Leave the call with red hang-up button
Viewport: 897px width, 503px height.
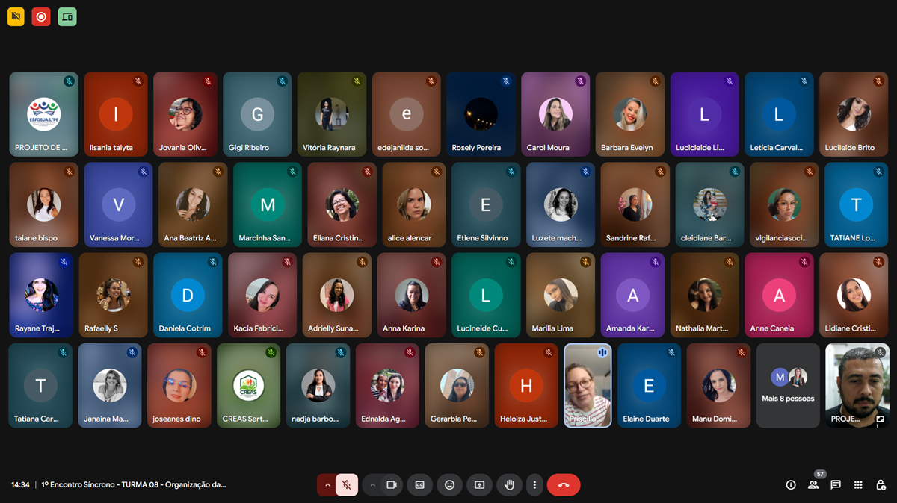click(564, 485)
